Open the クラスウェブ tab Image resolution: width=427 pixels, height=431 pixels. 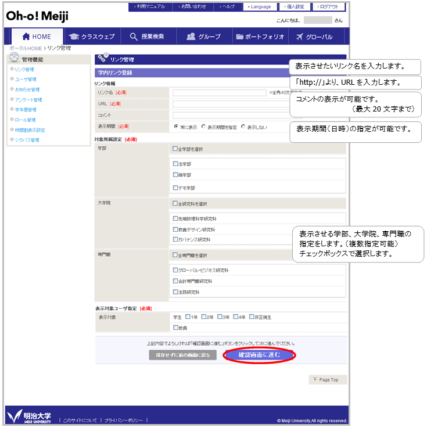(92, 36)
